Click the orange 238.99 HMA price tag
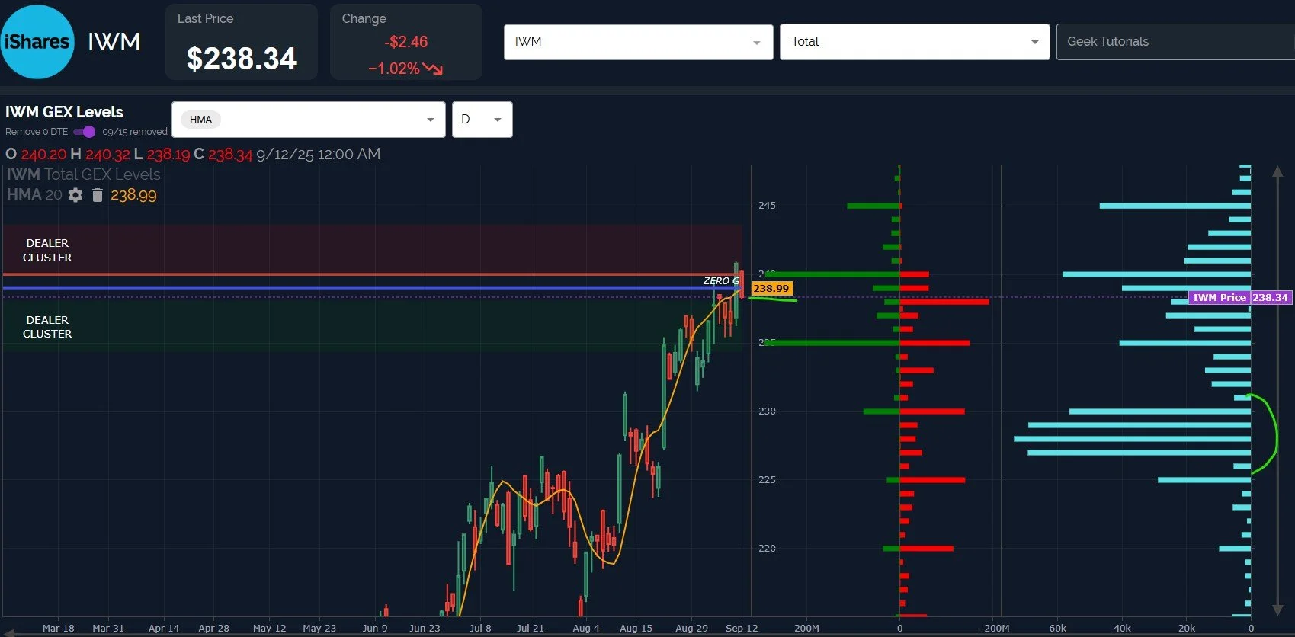The height and width of the screenshot is (637, 1295). pyautogui.click(x=771, y=288)
